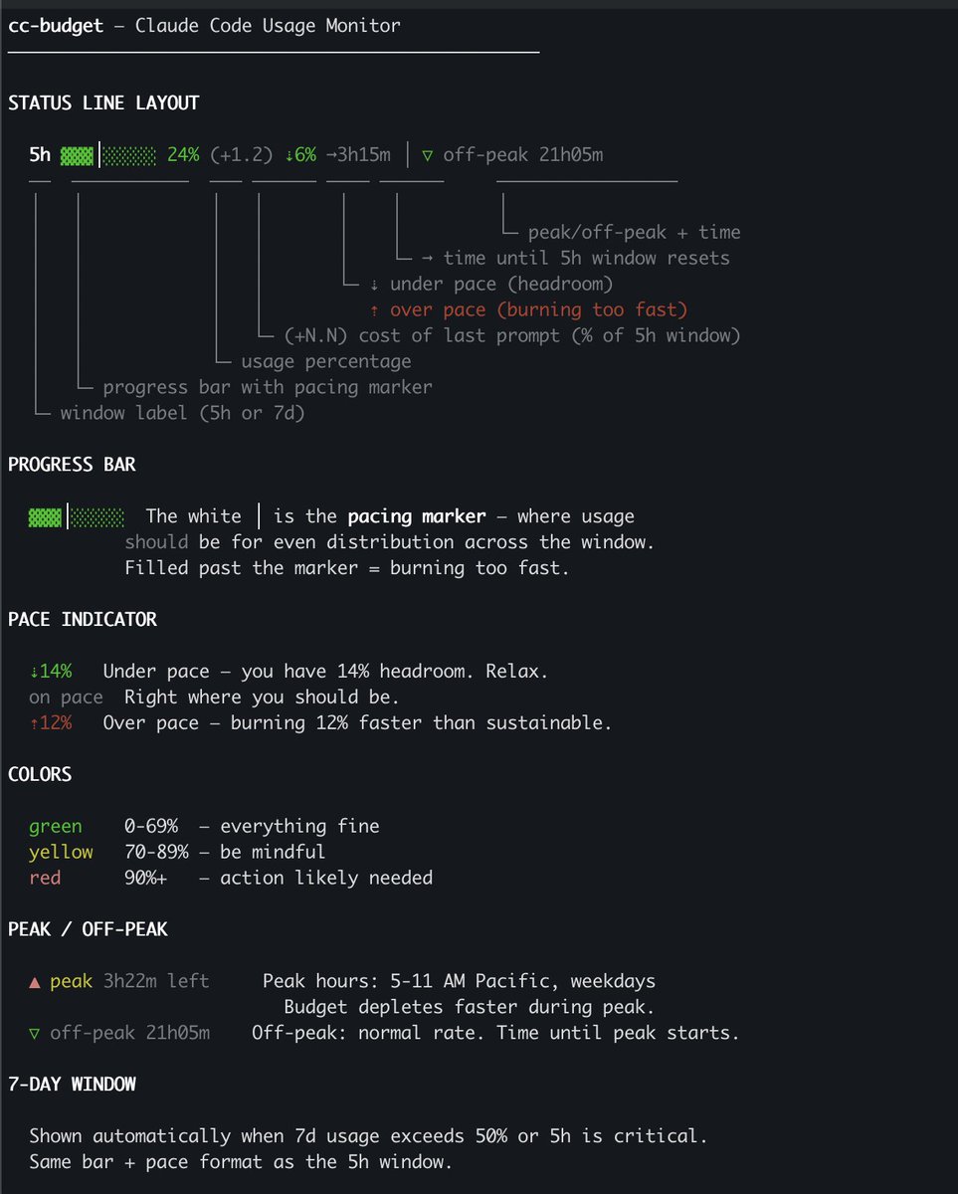Select the '70-89%' range
958x1194 pixels.
[156, 852]
